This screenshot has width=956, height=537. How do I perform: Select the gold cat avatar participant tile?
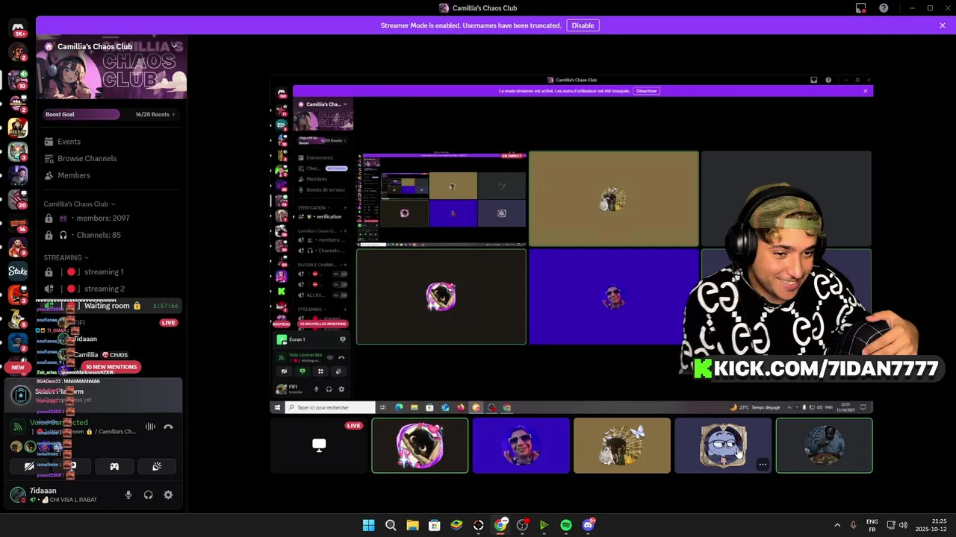[621, 445]
